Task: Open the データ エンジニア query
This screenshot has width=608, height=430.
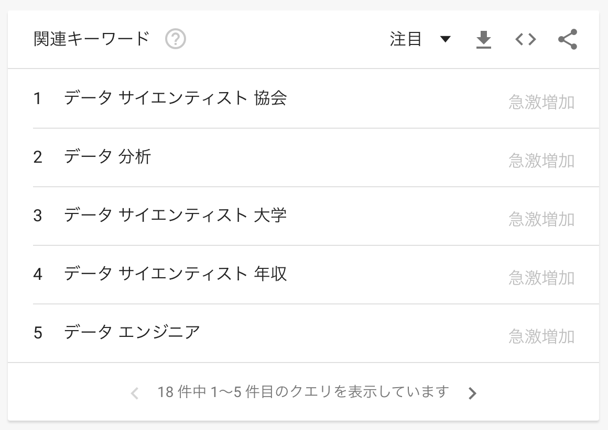Action: pyautogui.click(x=132, y=332)
